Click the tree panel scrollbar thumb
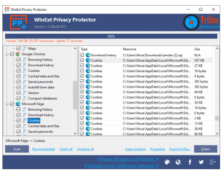The width and height of the screenshot is (222, 173). [x=75, y=95]
